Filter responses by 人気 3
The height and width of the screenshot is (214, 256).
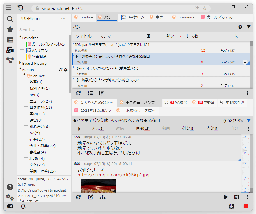[97, 129]
